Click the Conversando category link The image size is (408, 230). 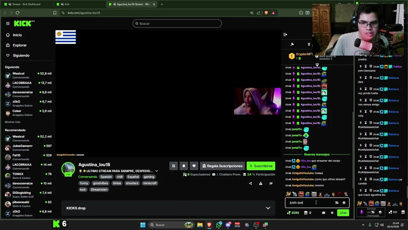pyautogui.click(x=88, y=177)
